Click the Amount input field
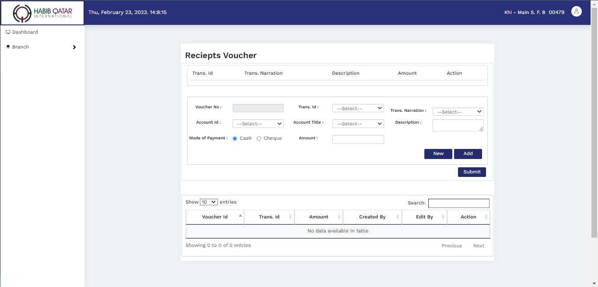The width and height of the screenshot is (598, 287). (358, 139)
